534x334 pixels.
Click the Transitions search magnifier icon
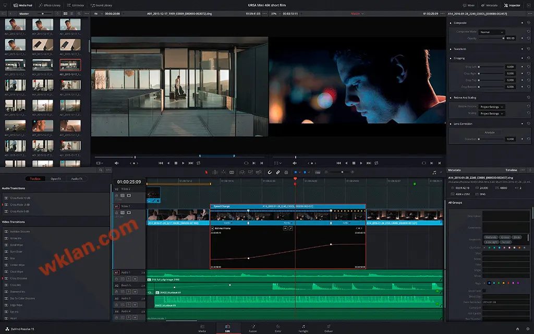click(x=101, y=170)
